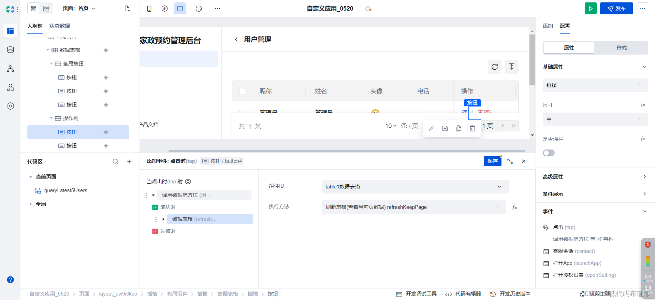This screenshot has height=300, width=655.
Task: Select the 成功时 branch in event flow
Action: (168, 207)
